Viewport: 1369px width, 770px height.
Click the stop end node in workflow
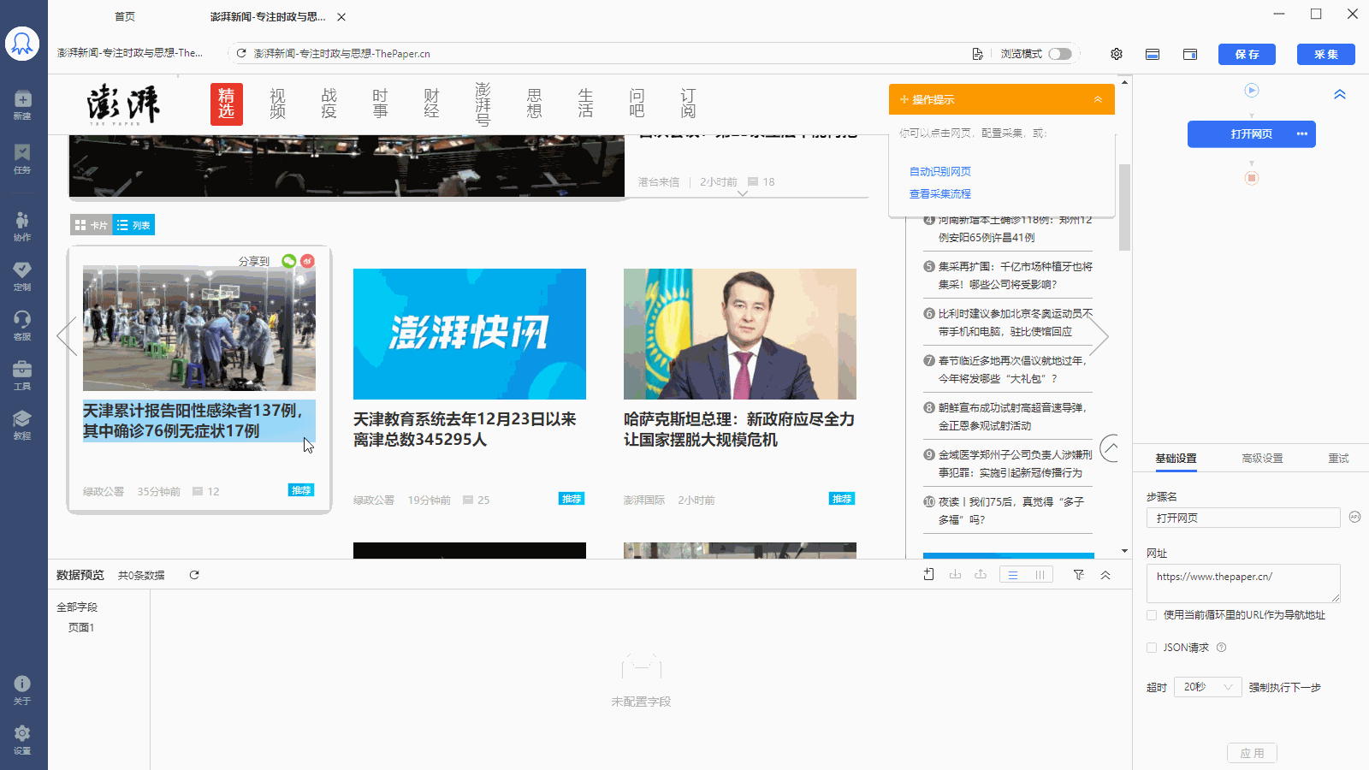coord(1252,178)
